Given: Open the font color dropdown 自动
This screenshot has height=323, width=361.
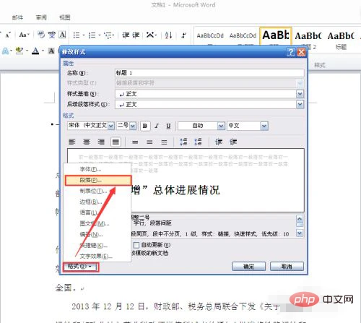Looking at the screenshot, I should point(201,126).
